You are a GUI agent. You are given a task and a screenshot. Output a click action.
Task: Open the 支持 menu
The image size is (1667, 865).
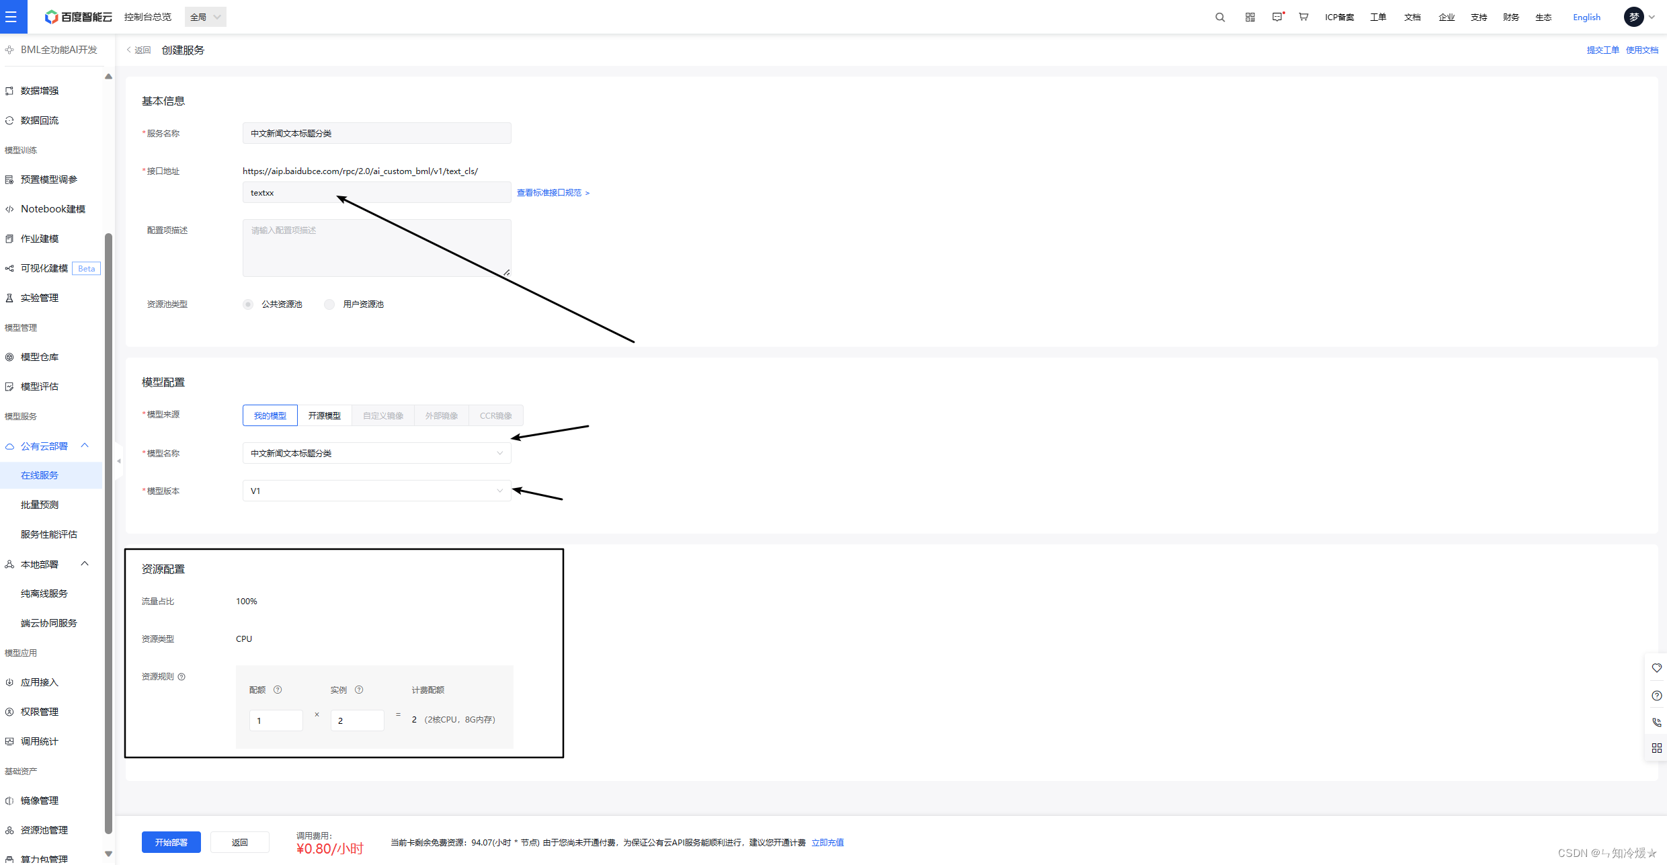coord(1479,17)
